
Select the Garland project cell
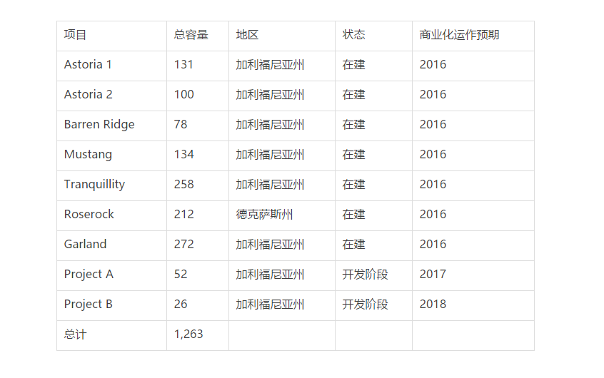(x=85, y=245)
